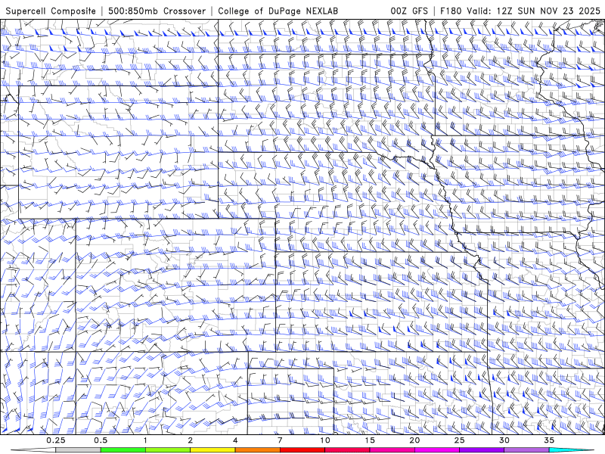Select the lime swatch between 1 and 2

(x=168, y=450)
